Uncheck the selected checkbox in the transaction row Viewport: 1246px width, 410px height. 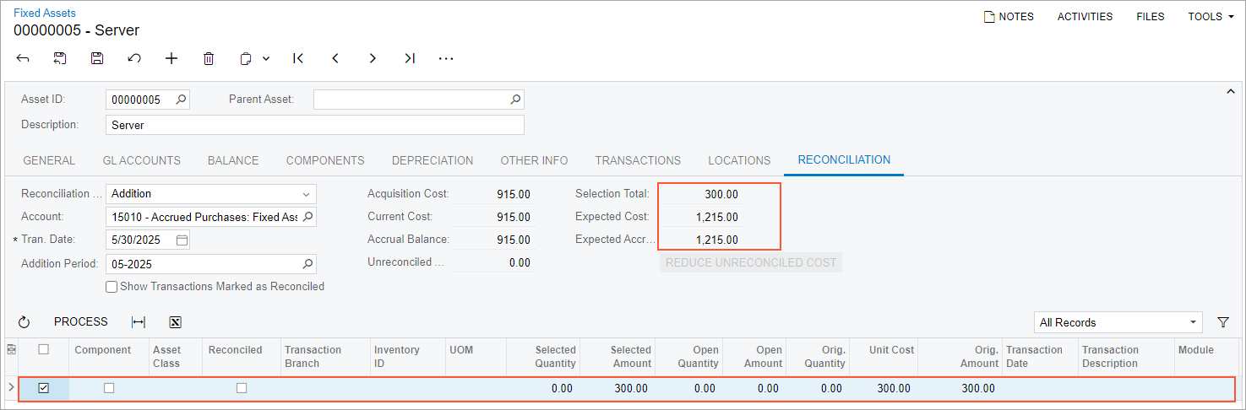[x=44, y=388]
